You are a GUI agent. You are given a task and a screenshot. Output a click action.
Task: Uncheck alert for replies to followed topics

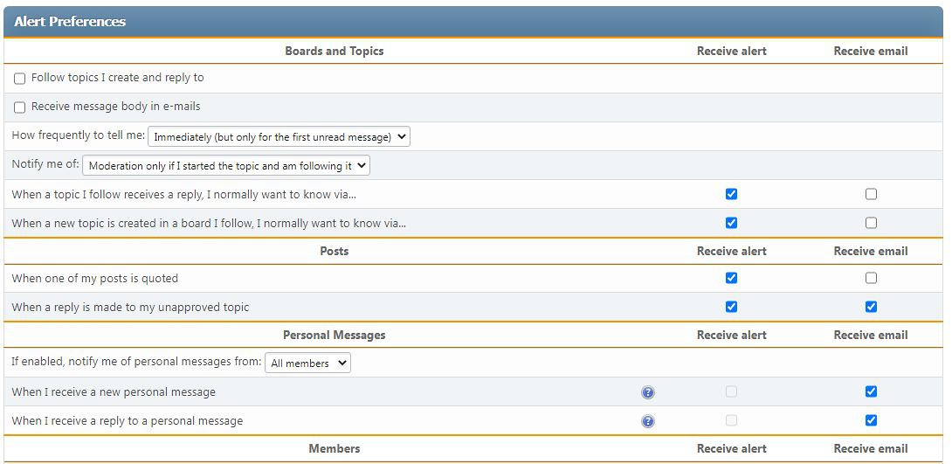[x=731, y=194]
